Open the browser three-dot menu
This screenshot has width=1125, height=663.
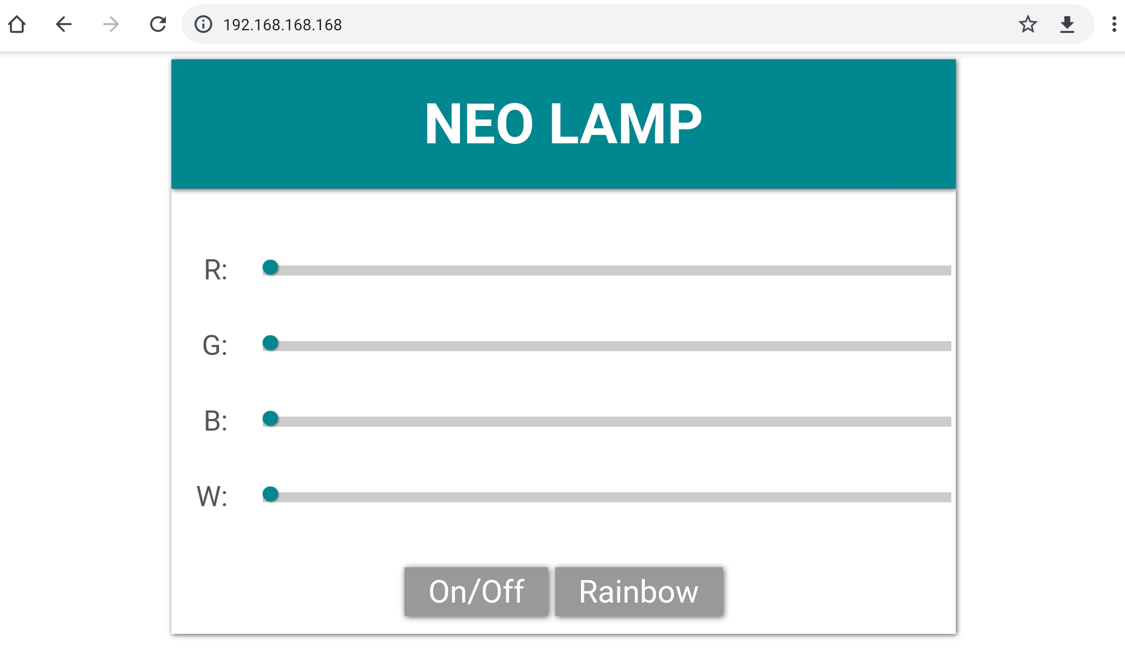(1114, 24)
